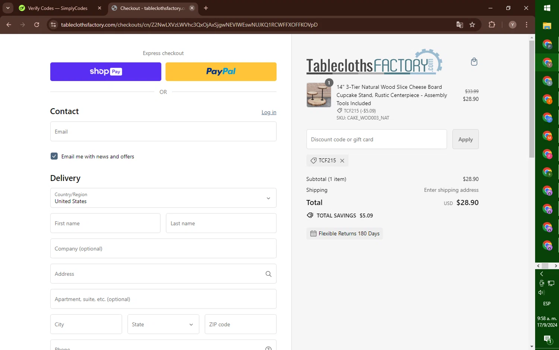Viewport: 559px width, 350px height.
Task: Click Flexible Returns 180 Days badge
Action: coord(345,234)
